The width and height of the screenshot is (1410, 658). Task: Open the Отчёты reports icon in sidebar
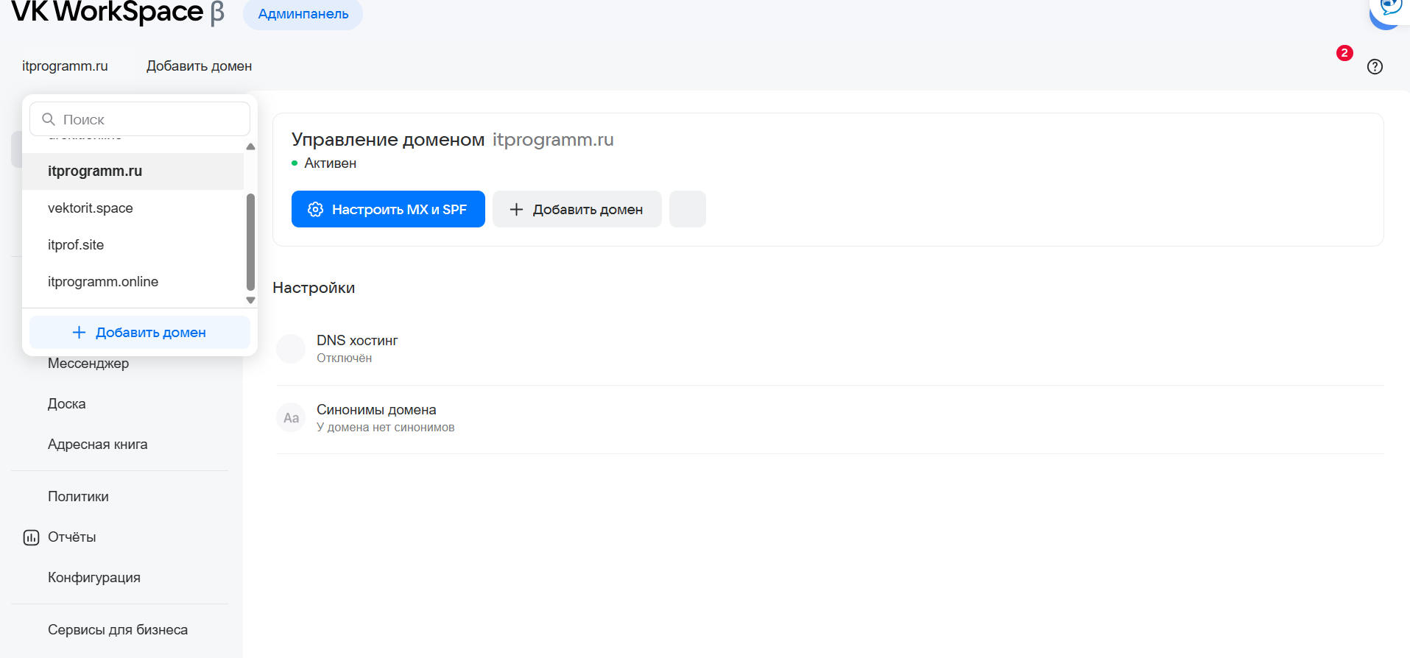click(31, 537)
